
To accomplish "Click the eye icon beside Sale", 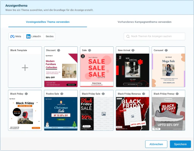I will [89, 50].
